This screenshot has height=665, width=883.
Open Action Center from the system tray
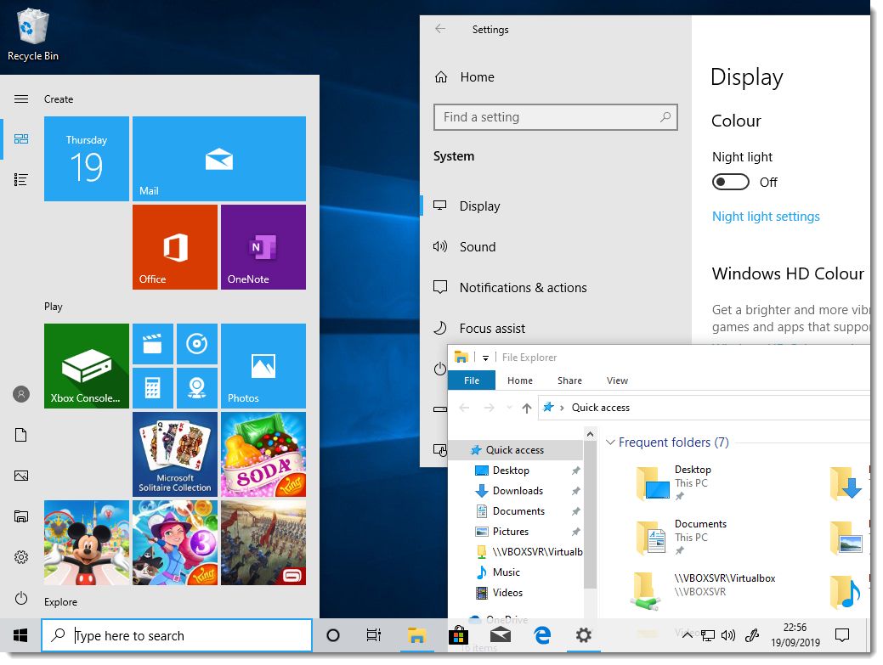click(841, 634)
